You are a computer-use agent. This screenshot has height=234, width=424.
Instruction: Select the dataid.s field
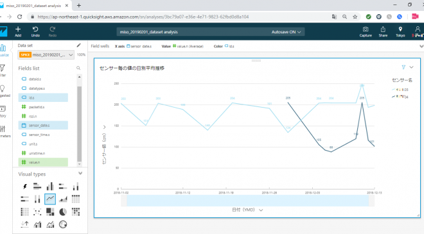(43, 79)
